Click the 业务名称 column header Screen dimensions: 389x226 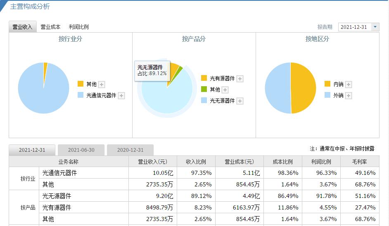tap(69, 162)
